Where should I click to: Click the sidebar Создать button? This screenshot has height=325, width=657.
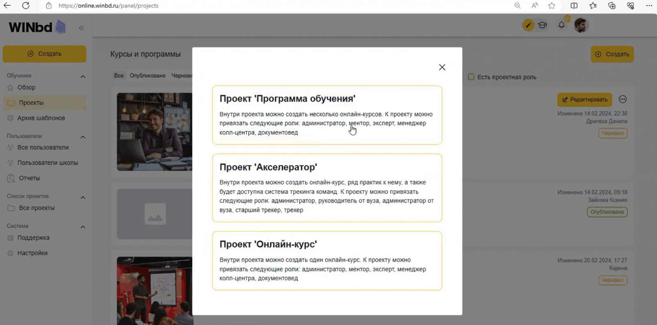pos(44,54)
